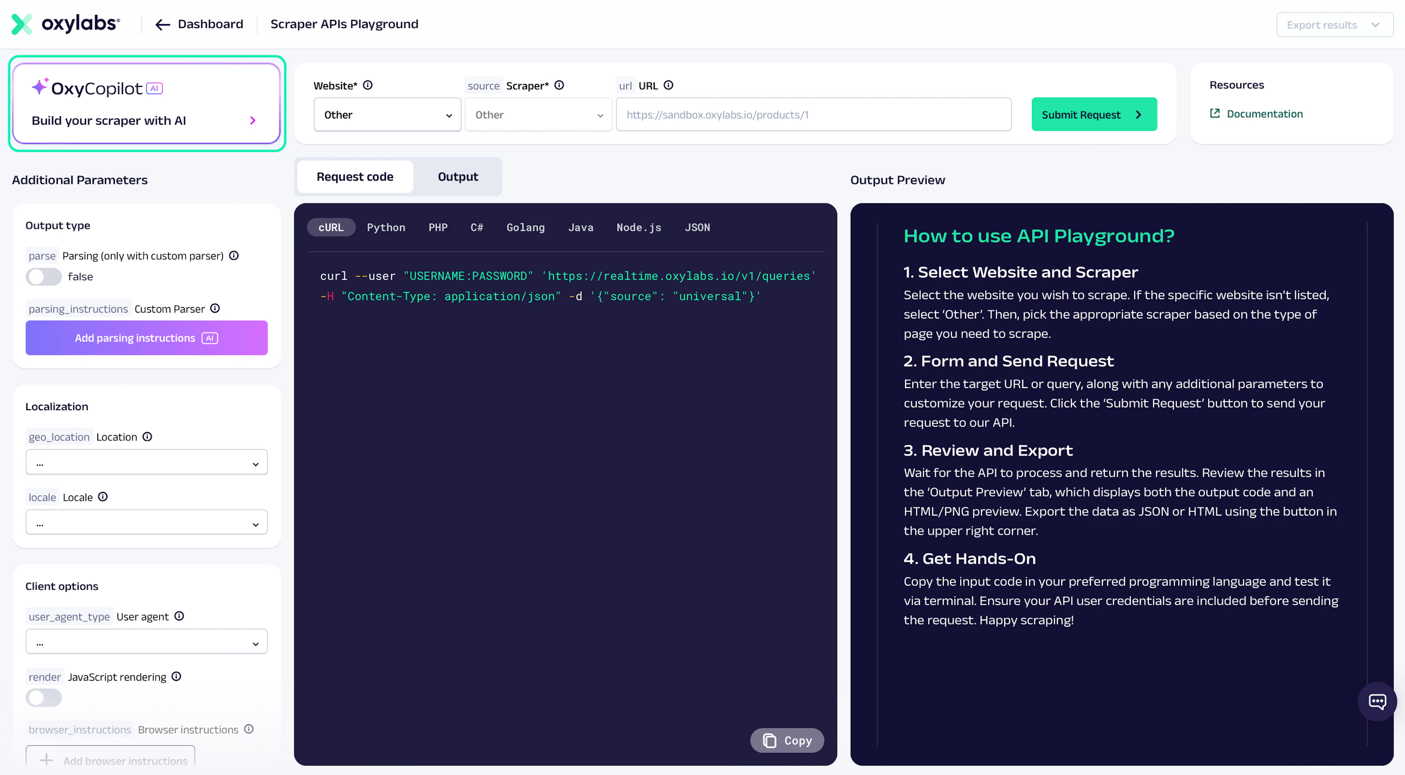Select the Node.js code tab
This screenshot has height=775, width=1405.
click(x=639, y=227)
